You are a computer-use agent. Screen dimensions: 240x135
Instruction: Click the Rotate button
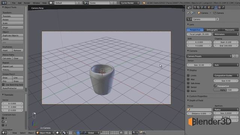(12, 19)
